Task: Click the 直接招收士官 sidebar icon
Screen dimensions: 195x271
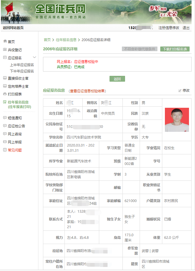Action: pos(5,78)
